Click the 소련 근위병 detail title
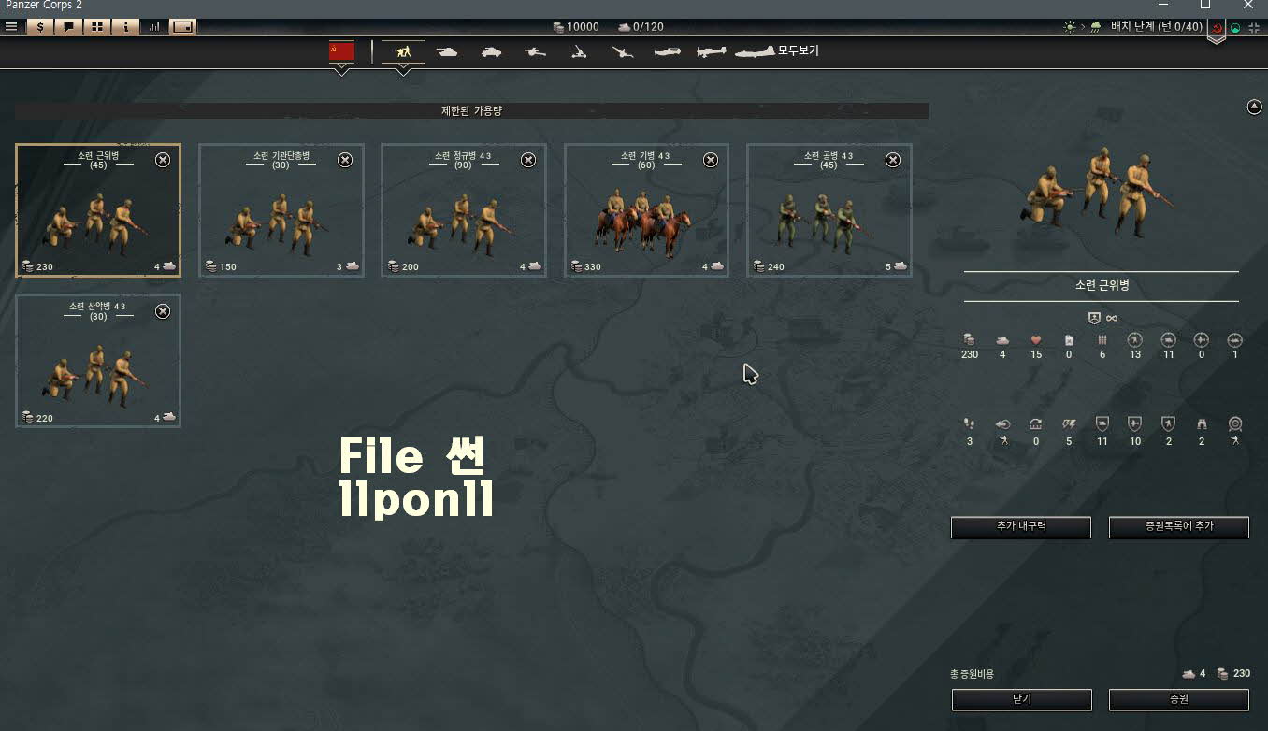 pos(1102,286)
